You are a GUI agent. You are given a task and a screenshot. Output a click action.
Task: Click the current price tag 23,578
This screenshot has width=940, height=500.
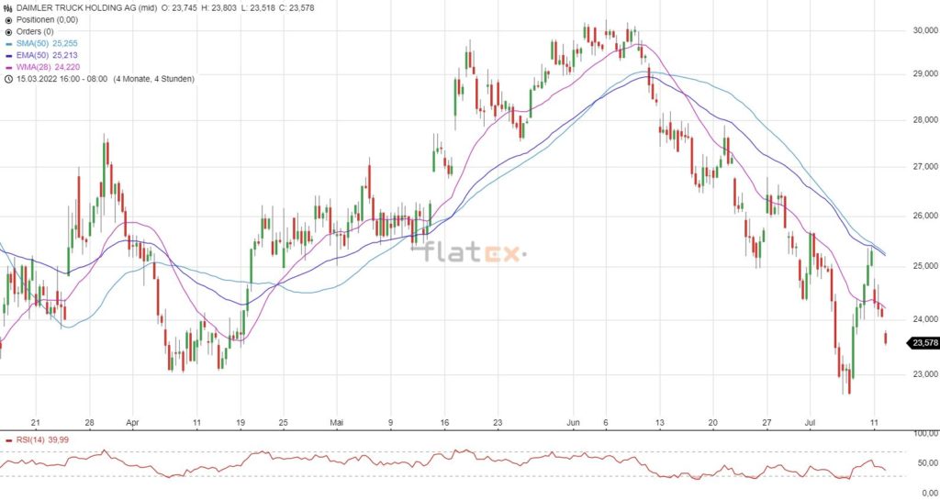924,343
